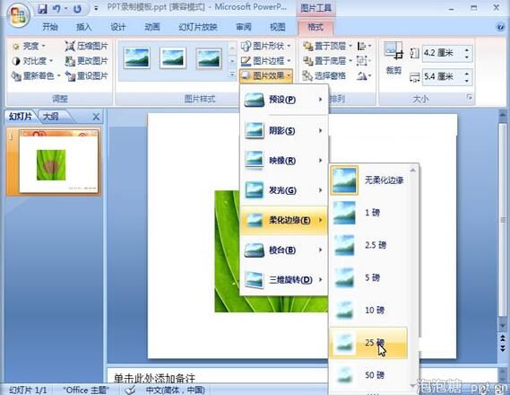Select the 裁剪 crop tool

click(x=393, y=58)
